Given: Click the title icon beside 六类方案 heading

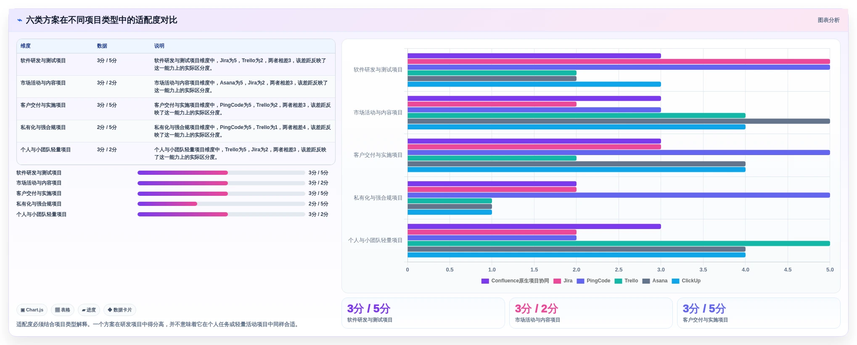Looking at the screenshot, I should [x=20, y=20].
